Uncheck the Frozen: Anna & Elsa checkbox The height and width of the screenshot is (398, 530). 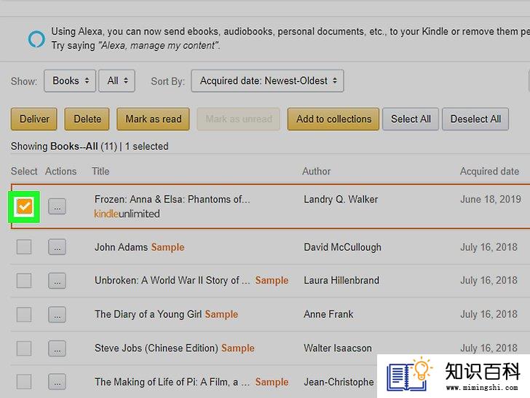[24, 206]
